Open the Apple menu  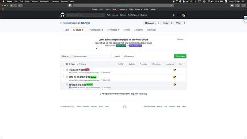click(3, 2)
